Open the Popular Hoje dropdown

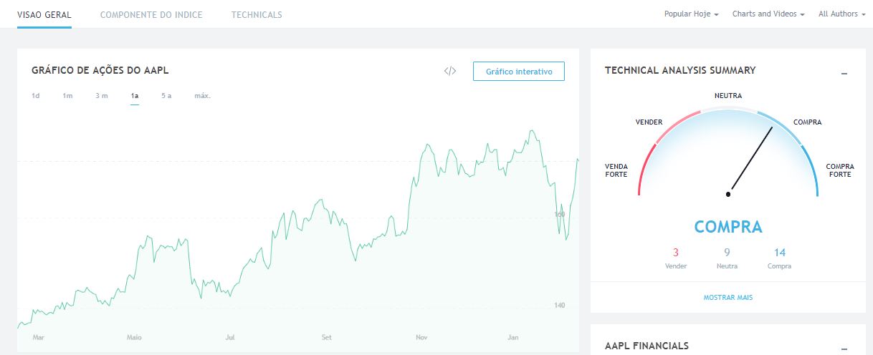691,14
